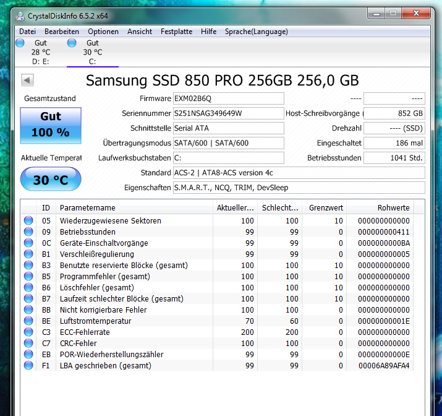This screenshot has height=416, width=442.
Task: Click status icon for Verschleißregulierung
Action: click(28, 254)
